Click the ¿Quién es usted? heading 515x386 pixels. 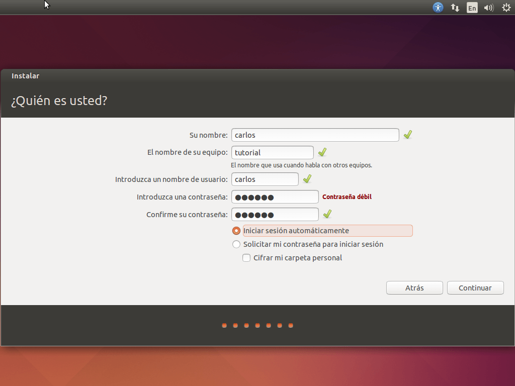click(x=59, y=101)
